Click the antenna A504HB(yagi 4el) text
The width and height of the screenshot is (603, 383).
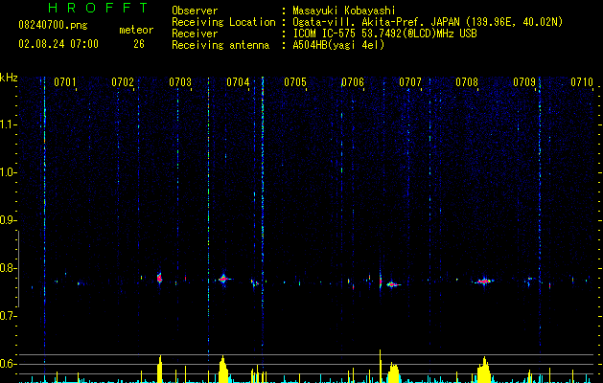pyautogui.click(x=338, y=45)
